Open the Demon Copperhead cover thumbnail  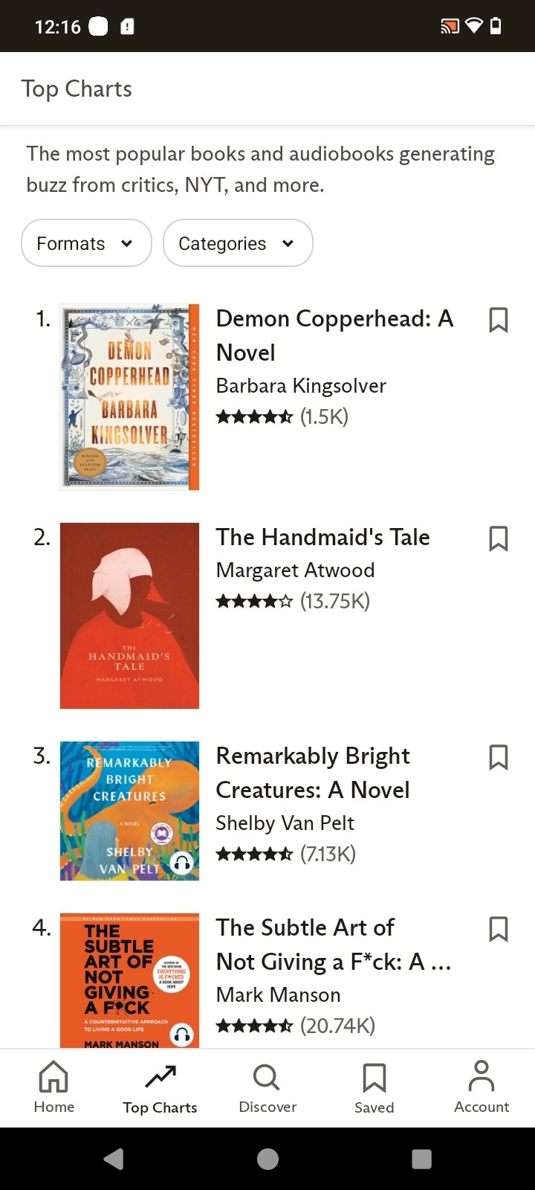tap(129, 396)
